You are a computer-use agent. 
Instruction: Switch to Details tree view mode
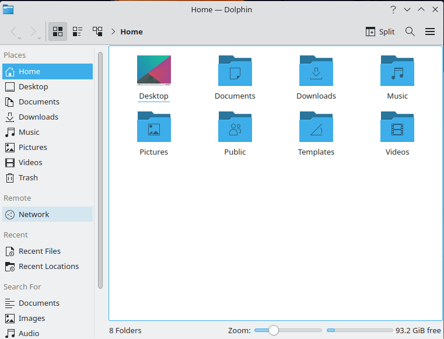click(x=97, y=32)
